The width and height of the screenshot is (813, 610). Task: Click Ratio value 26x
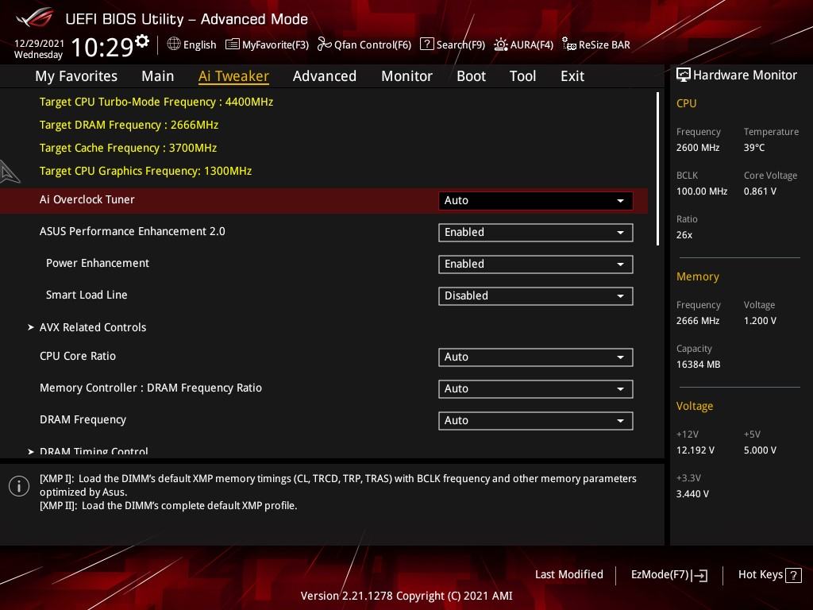pos(684,235)
